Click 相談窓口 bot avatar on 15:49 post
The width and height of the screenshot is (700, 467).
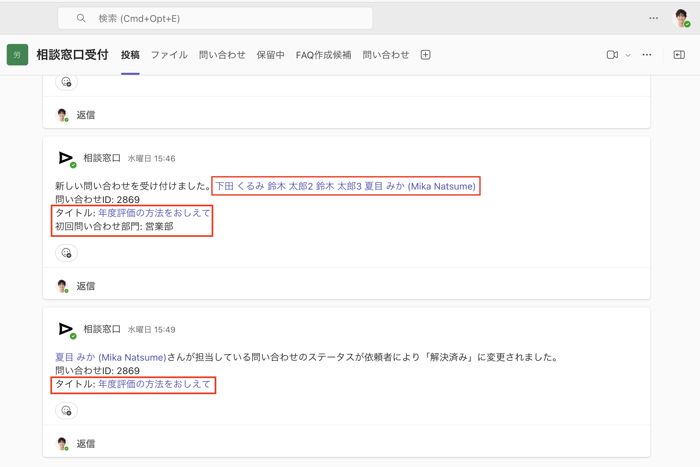pos(66,329)
